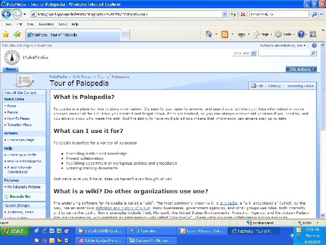
Task: Open How To Edit Palopedia link
Action: pos(24,161)
